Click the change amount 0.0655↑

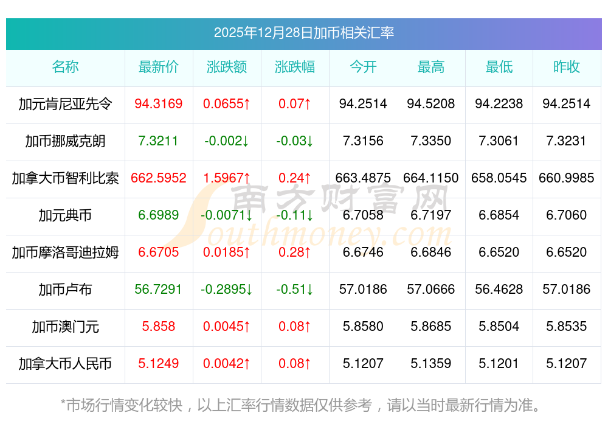pyautogui.click(x=226, y=103)
